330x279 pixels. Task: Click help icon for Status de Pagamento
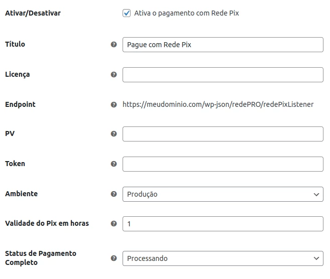click(x=114, y=258)
